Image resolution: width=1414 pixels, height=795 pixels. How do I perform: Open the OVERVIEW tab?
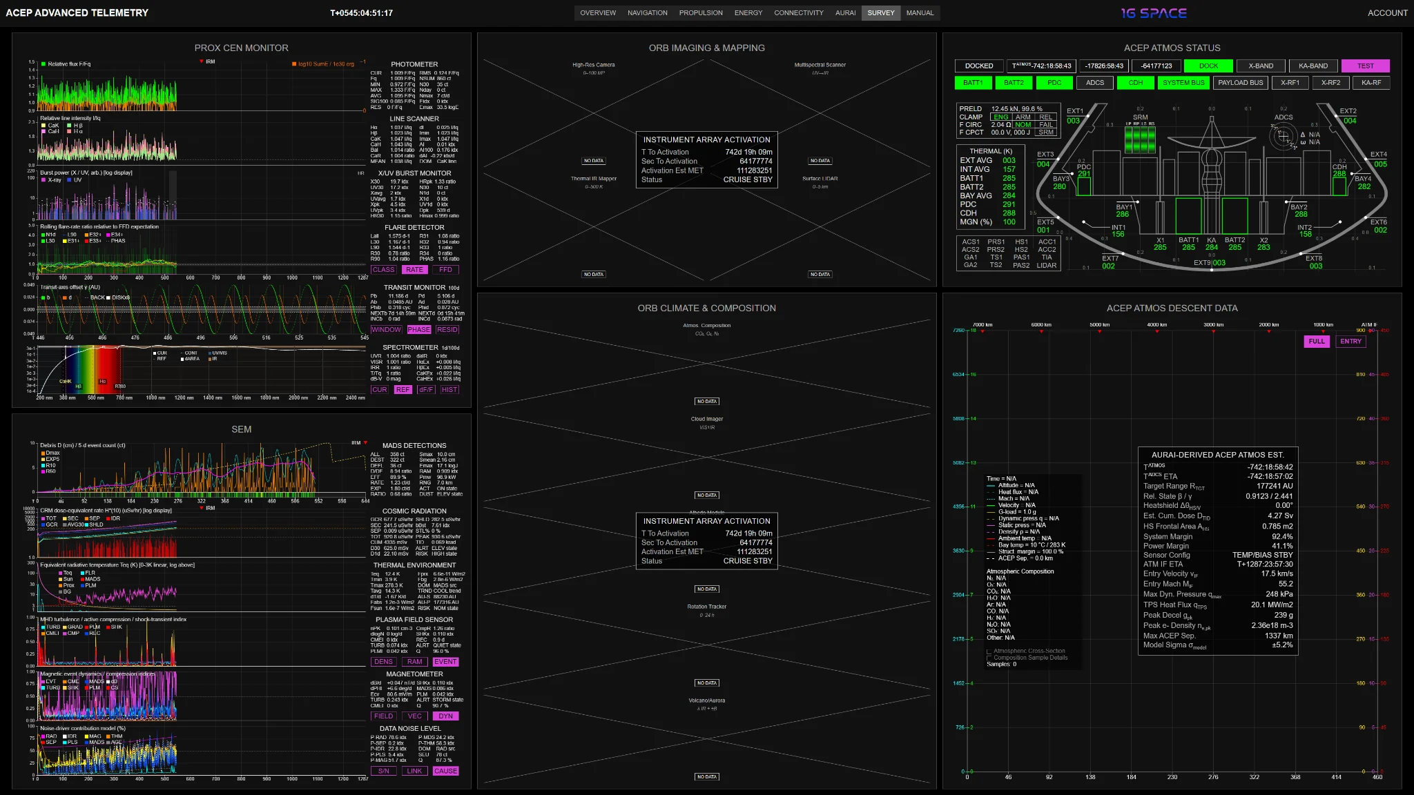tap(598, 13)
